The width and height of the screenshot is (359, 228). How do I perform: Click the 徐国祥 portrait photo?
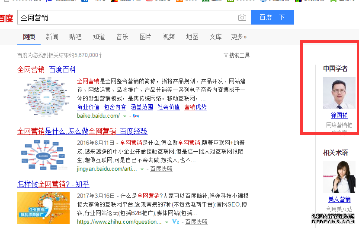pyautogui.click(x=339, y=93)
